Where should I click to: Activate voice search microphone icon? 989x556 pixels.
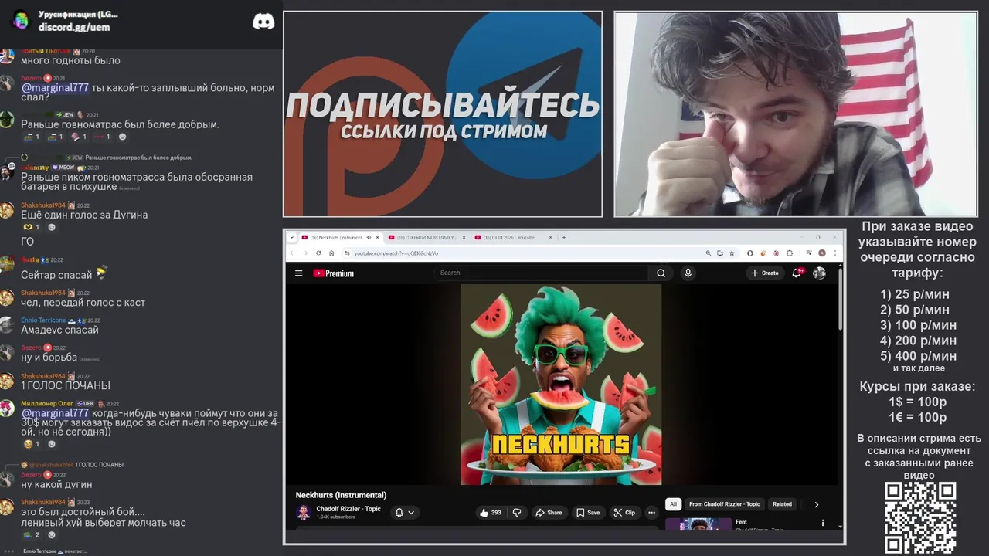coord(688,273)
